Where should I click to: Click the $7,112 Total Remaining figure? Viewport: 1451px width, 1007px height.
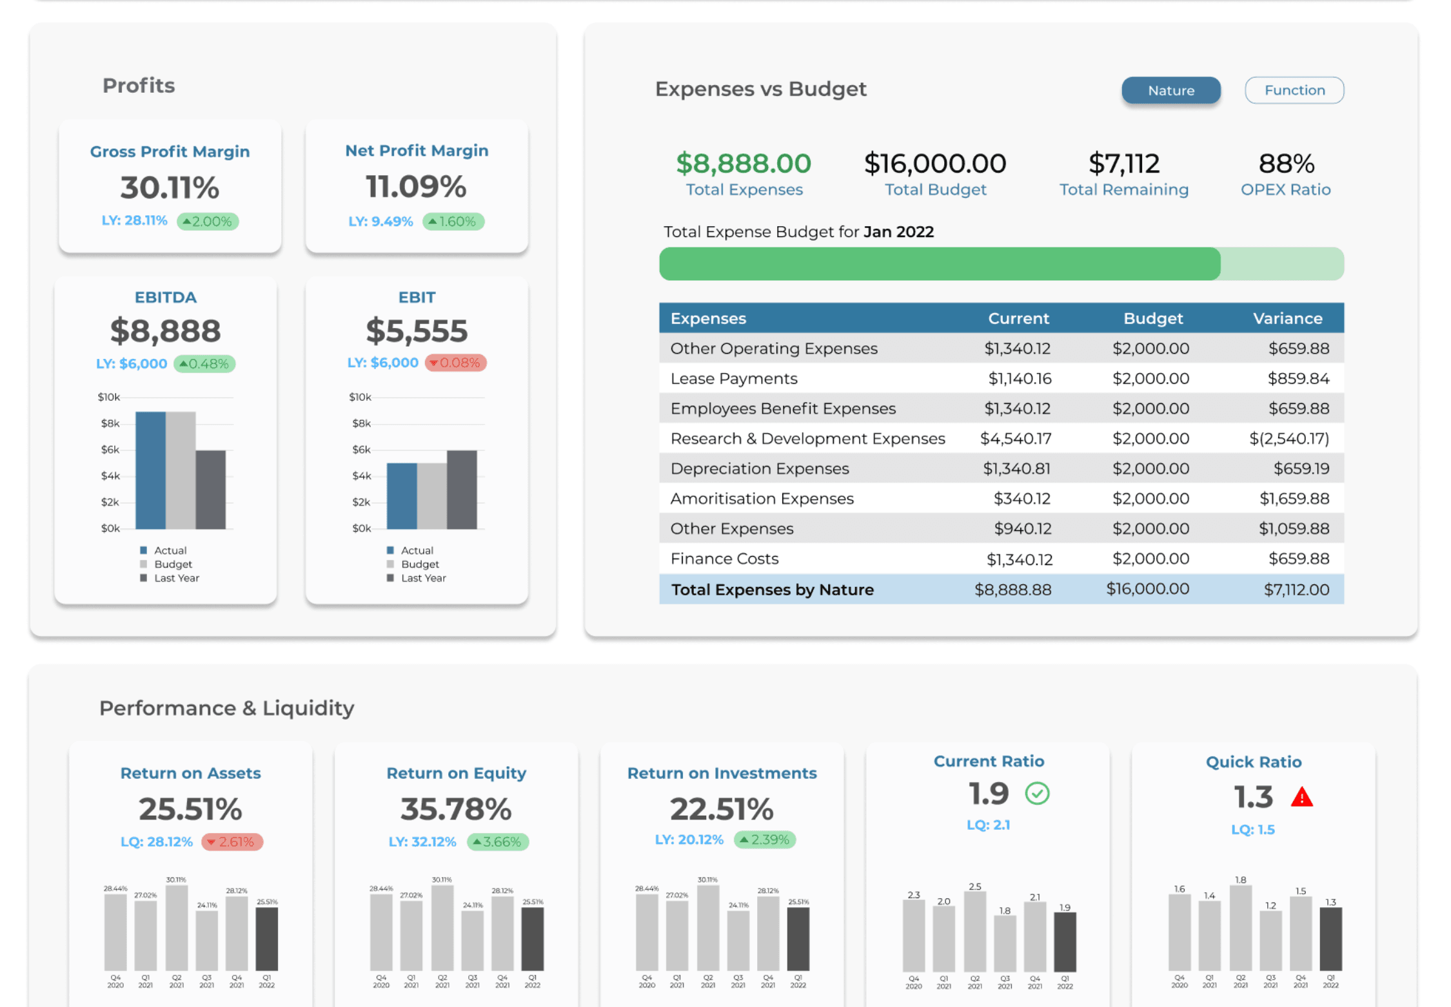[x=1124, y=164]
